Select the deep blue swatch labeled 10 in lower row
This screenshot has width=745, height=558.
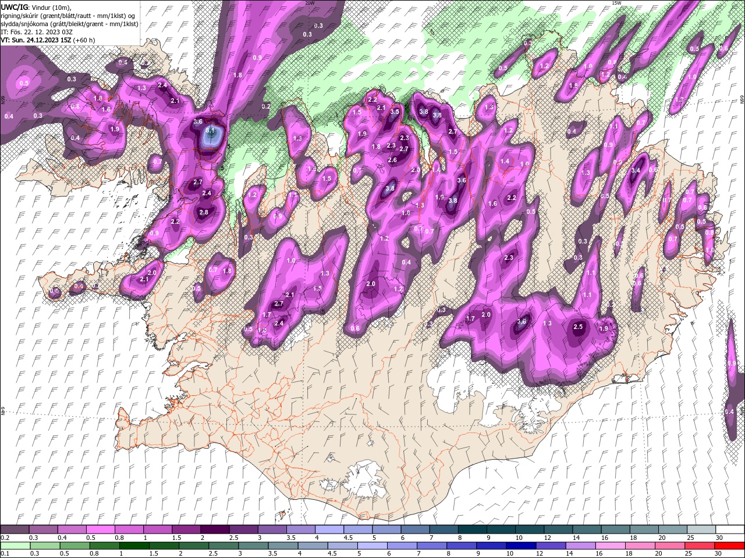click(x=521, y=546)
